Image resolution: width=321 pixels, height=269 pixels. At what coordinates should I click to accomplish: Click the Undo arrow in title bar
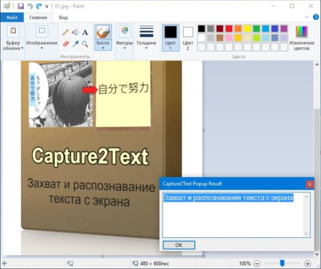(x=29, y=6)
